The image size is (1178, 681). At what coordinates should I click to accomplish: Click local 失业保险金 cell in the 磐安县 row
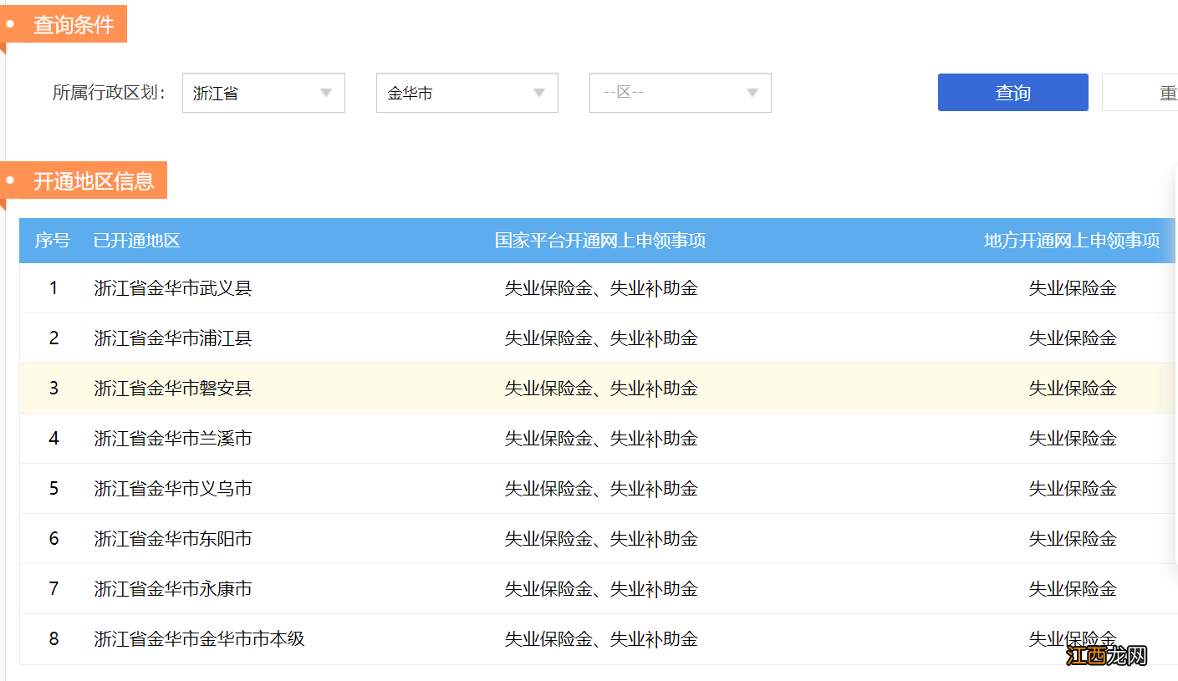coord(1073,389)
